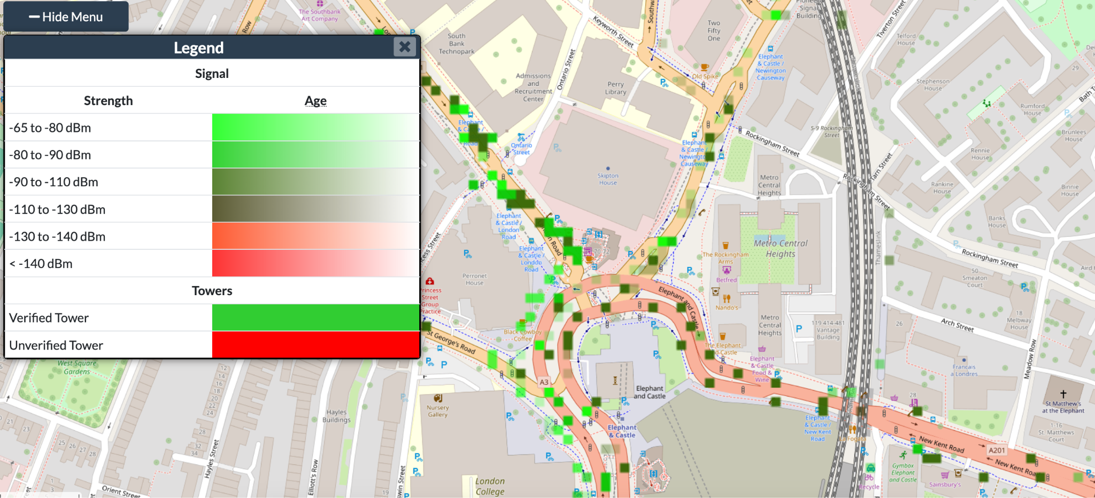Image resolution: width=1095 pixels, height=498 pixels.
Task: Click the Gymbox running figure icon
Action: (903, 455)
